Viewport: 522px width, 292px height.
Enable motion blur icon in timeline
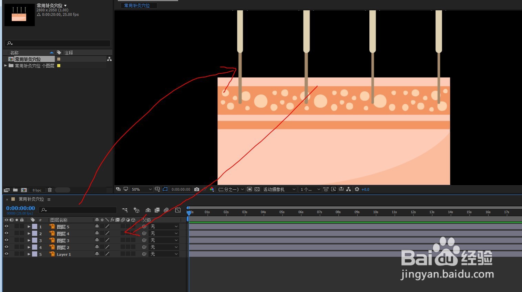click(x=166, y=210)
